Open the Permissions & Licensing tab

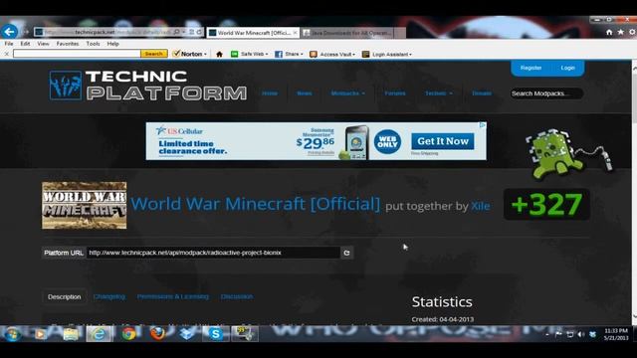pyautogui.click(x=172, y=296)
